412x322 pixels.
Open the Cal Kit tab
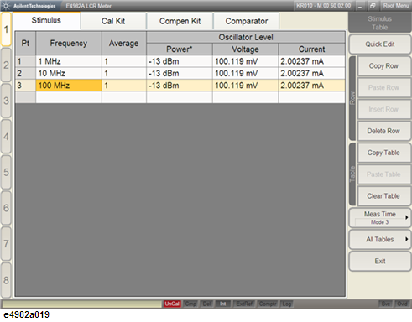tap(113, 21)
